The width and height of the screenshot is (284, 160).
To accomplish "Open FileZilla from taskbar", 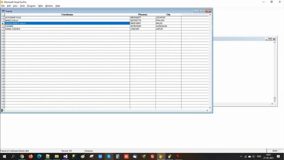I will pyautogui.click(x=152, y=156).
